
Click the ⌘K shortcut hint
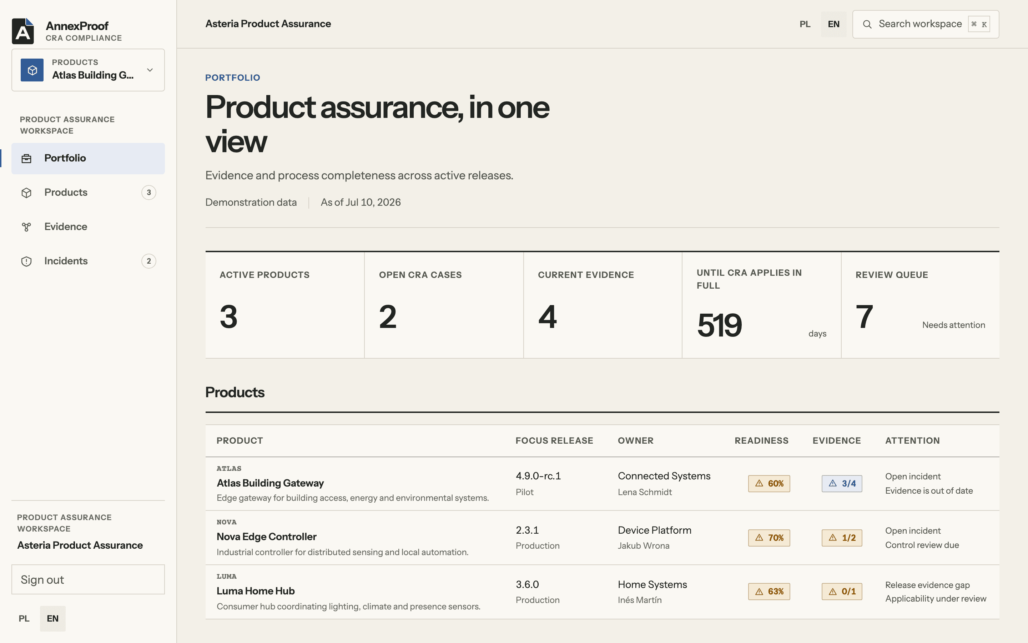[979, 24]
